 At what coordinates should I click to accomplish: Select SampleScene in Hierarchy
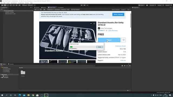(10, 11)
